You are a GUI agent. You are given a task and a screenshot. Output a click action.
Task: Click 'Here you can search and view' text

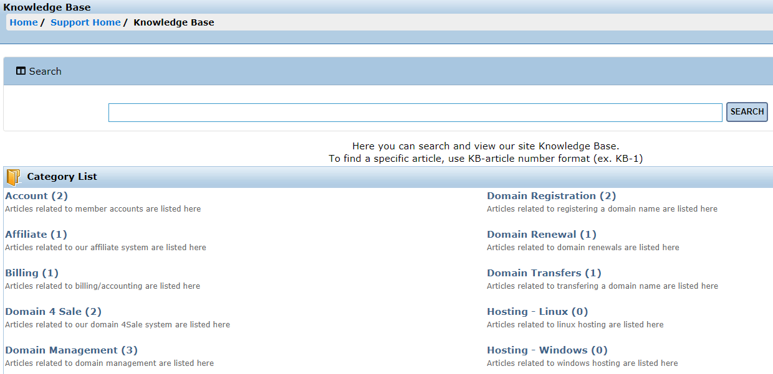point(486,146)
